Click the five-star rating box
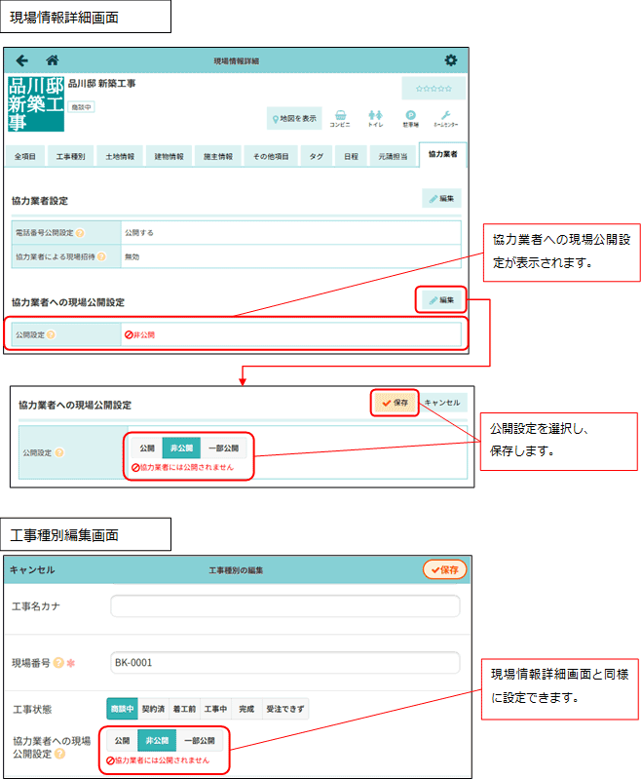The image size is (641, 779). 434,89
